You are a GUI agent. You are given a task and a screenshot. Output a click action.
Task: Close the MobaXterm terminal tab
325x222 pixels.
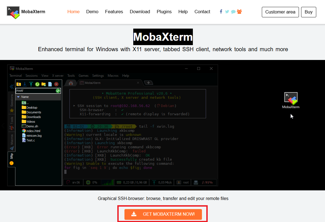[x=138, y=83]
